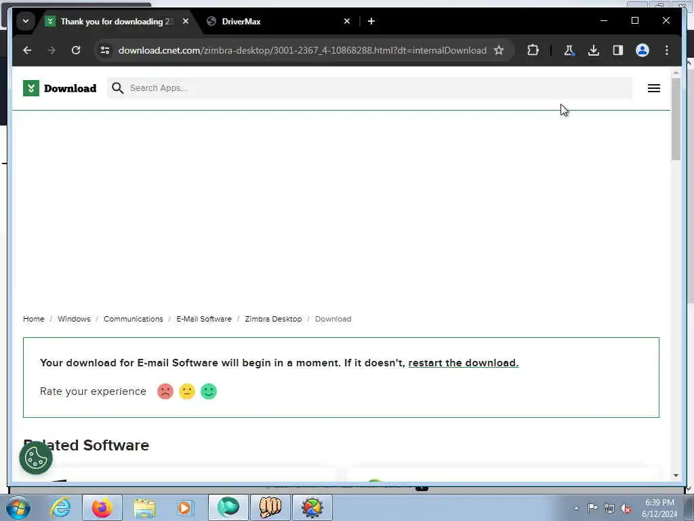Image resolution: width=694 pixels, height=521 pixels.
Task: Rate experience with the red sad face
Action: (165, 391)
